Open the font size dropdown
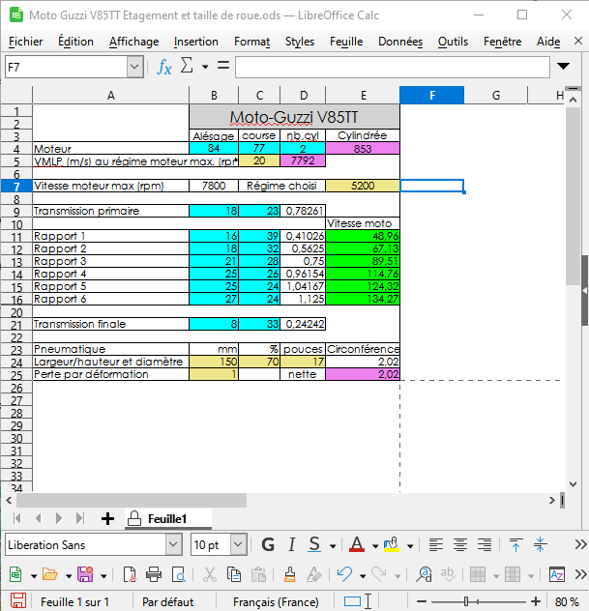The height and width of the screenshot is (611, 589). tap(239, 544)
